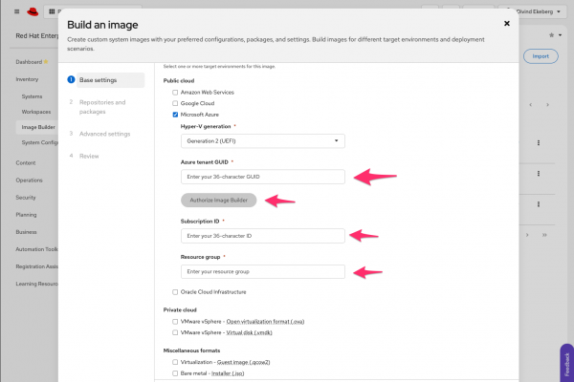Select Repositories and packages wizard step

pos(102,107)
